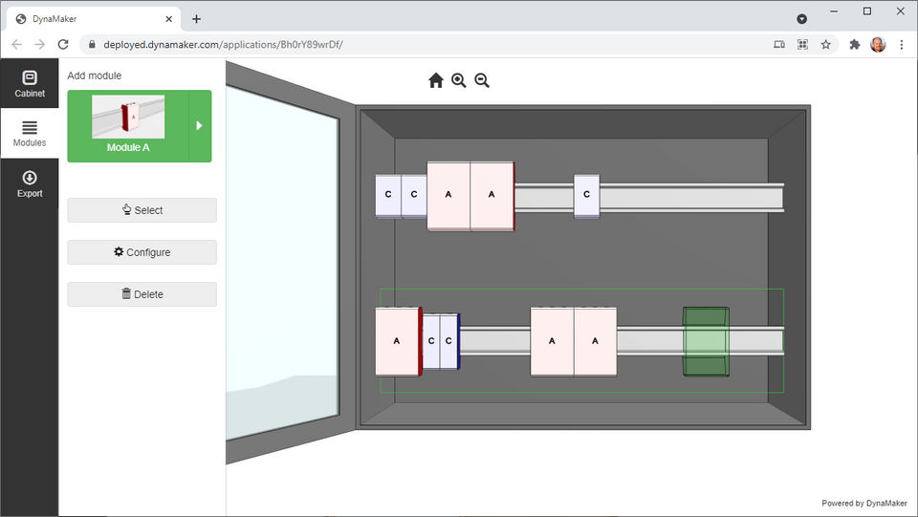The width and height of the screenshot is (918, 517).
Task: Select the isolated C module on top rail
Action: point(586,195)
